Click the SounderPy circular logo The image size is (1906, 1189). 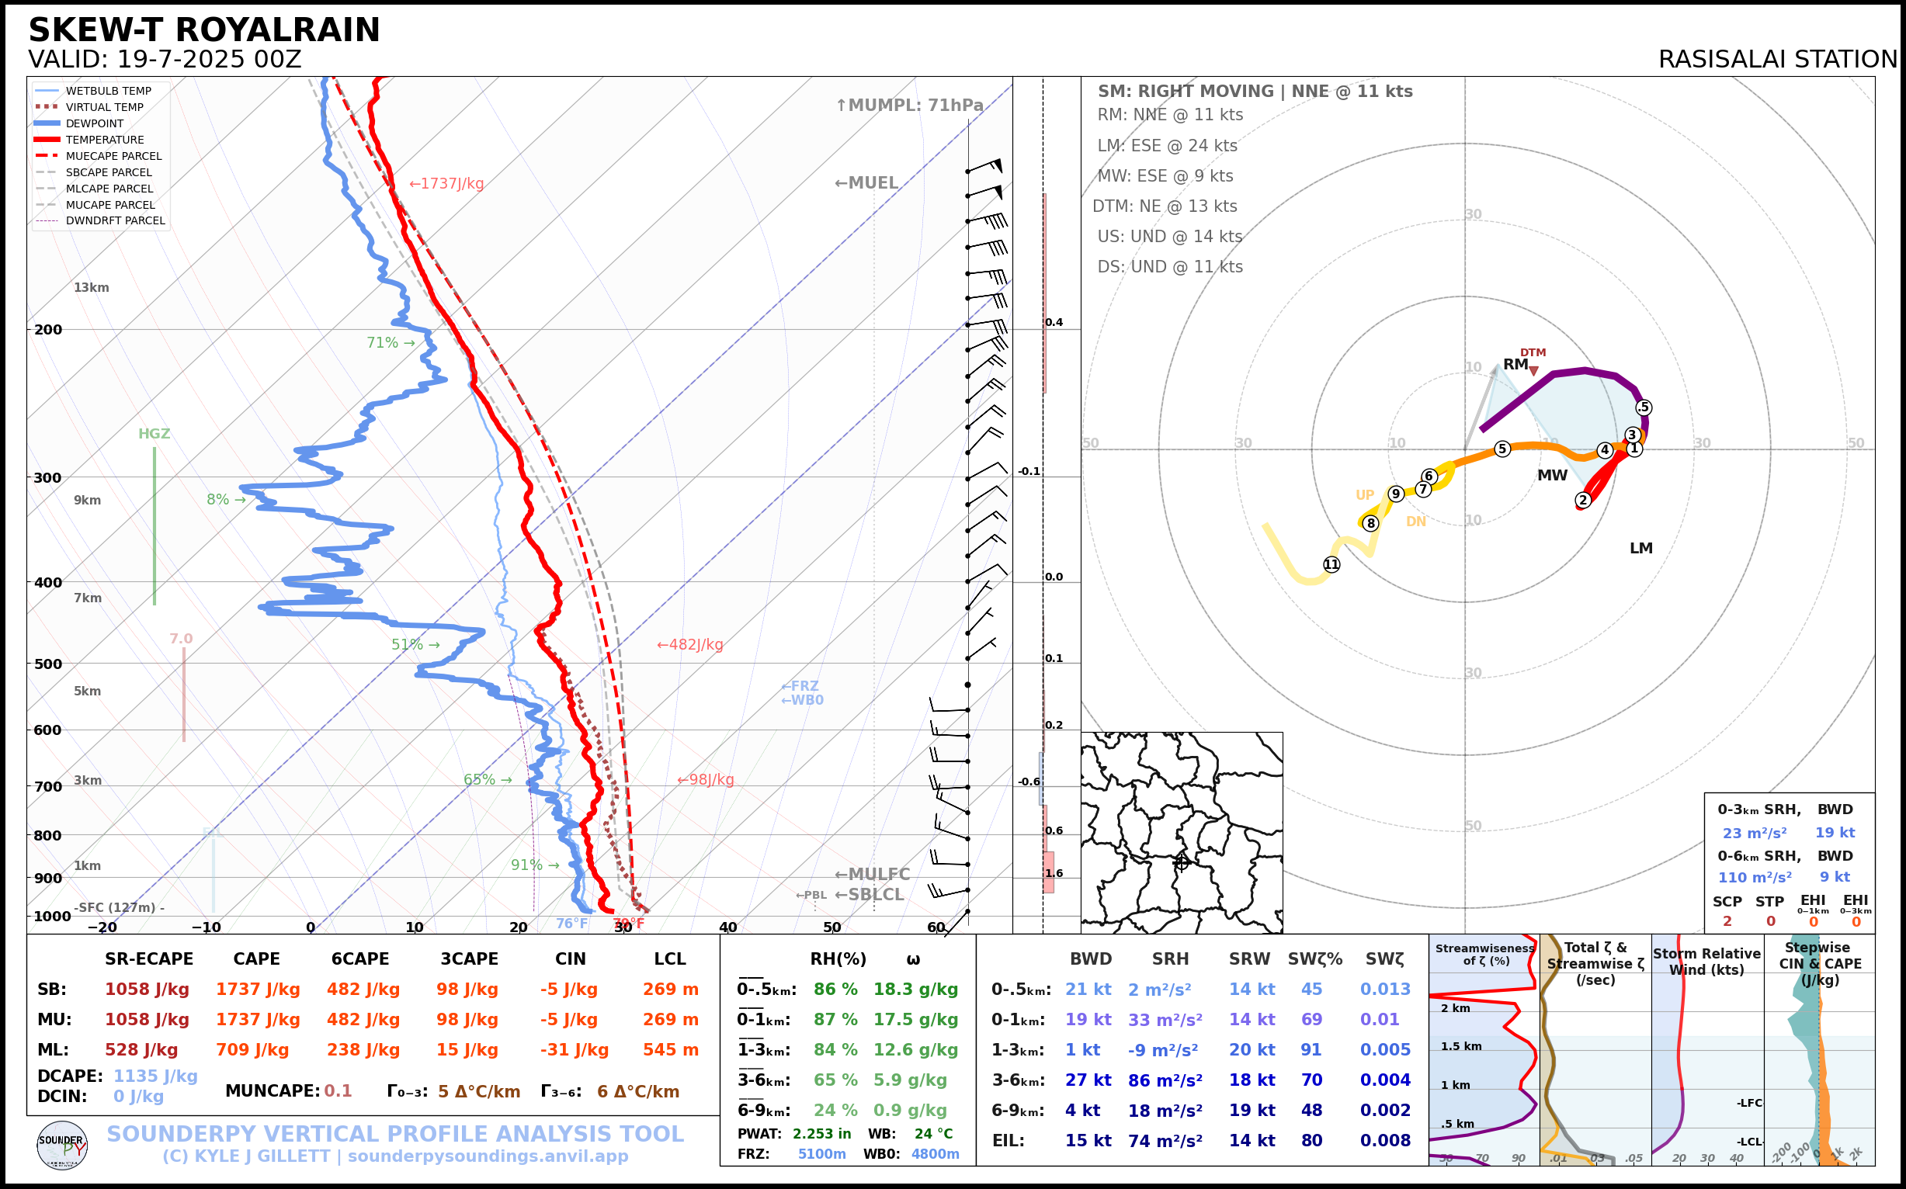click(62, 1145)
